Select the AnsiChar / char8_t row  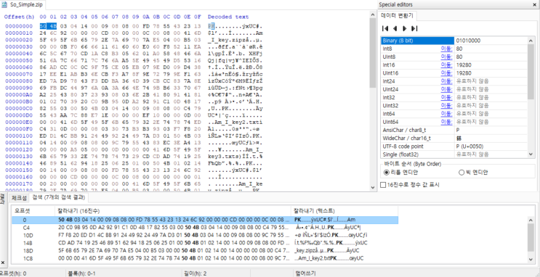454,130
